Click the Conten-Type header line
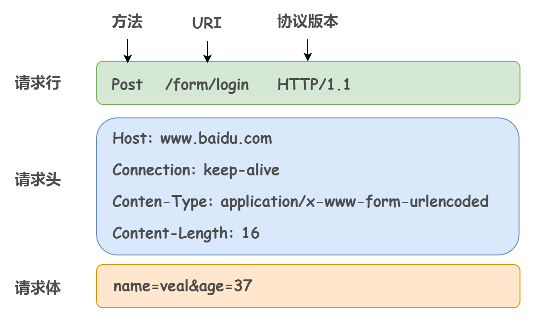This screenshot has height=335, width=544. [300, 202]
